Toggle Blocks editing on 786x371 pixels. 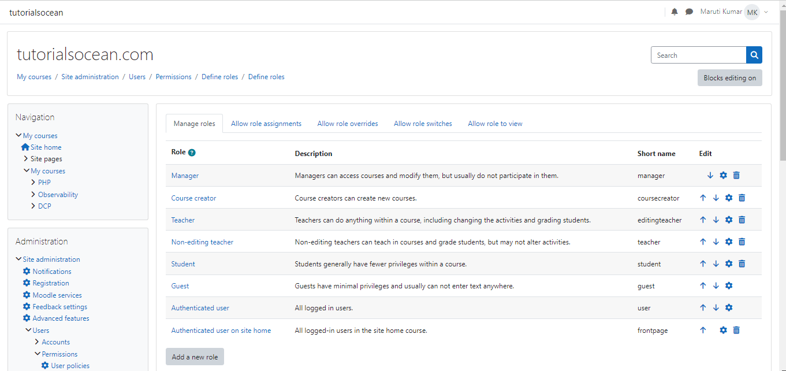(729, 77)
